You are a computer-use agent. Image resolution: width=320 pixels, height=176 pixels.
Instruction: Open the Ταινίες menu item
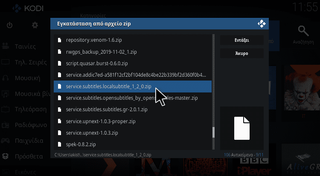coord(25,46)
